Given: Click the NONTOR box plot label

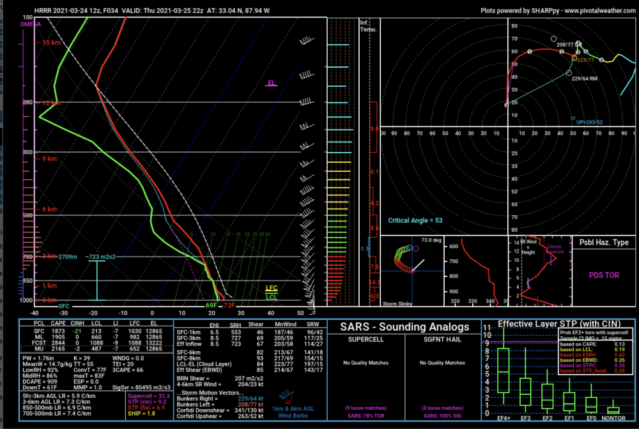Looking at the screenshot, I should tap(613, 418).
